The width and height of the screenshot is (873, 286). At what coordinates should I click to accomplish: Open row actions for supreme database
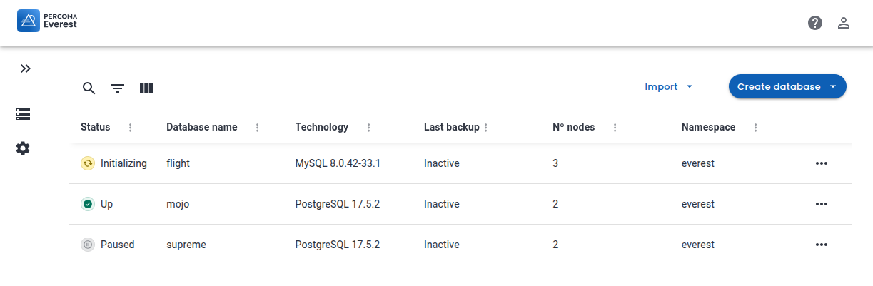(822, 245)
